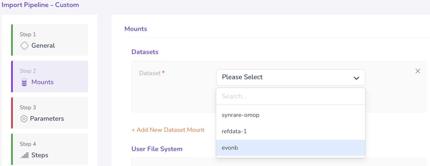Click the Import Pipeline – Custom title
The width and height of the screenshot is (430, 166).
[40, 5]
